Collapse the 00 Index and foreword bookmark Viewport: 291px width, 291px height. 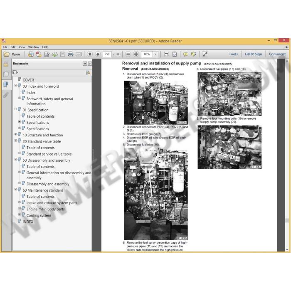pyautogui.click(x=16, y=85)
